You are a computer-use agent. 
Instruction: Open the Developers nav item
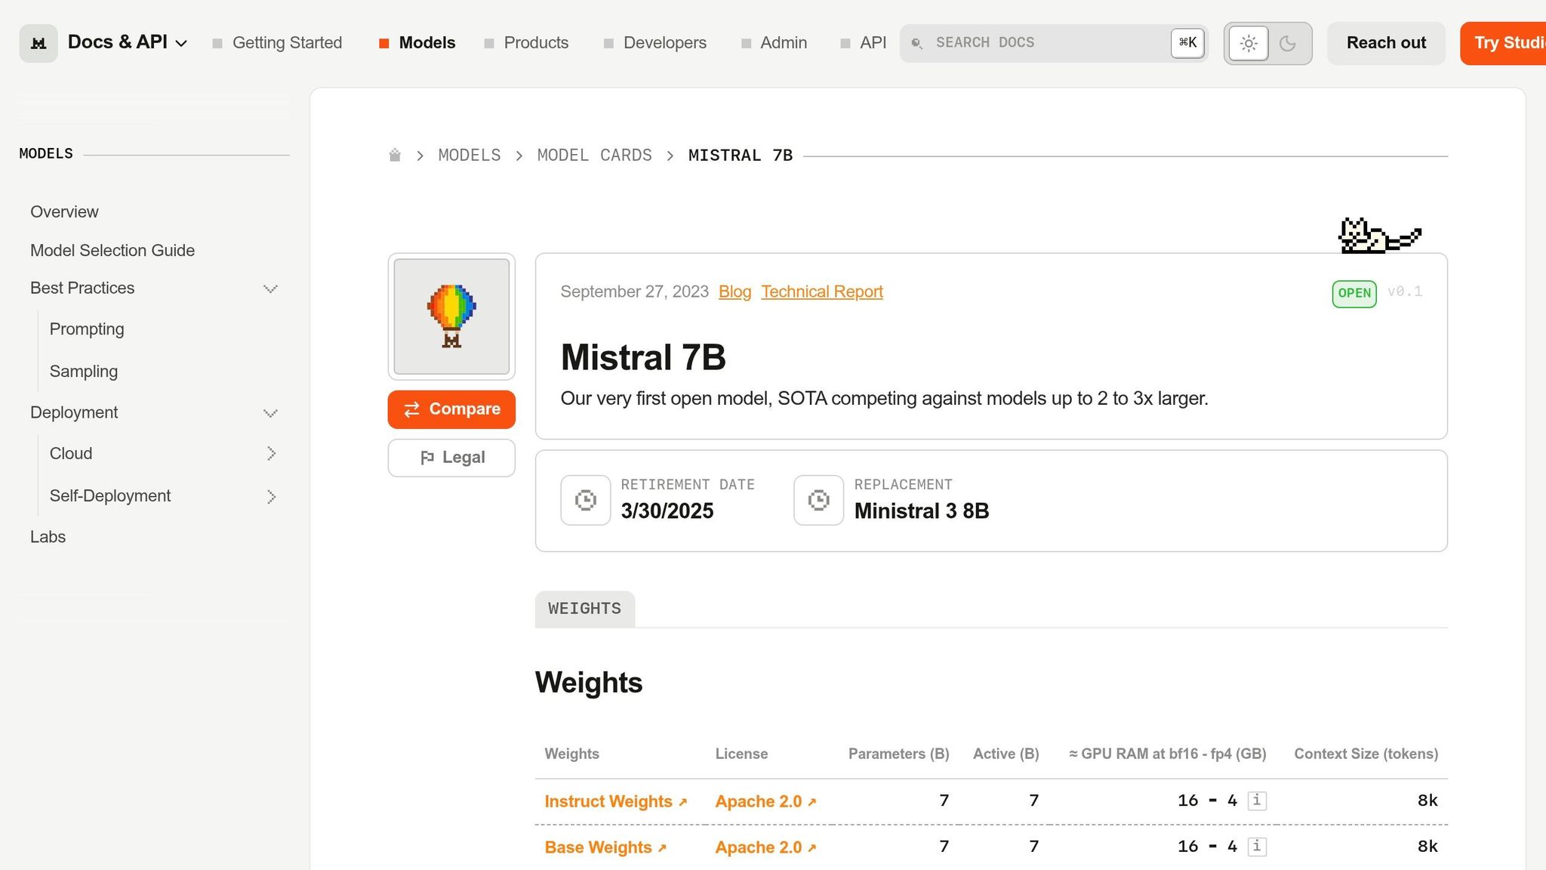[655, 43]
